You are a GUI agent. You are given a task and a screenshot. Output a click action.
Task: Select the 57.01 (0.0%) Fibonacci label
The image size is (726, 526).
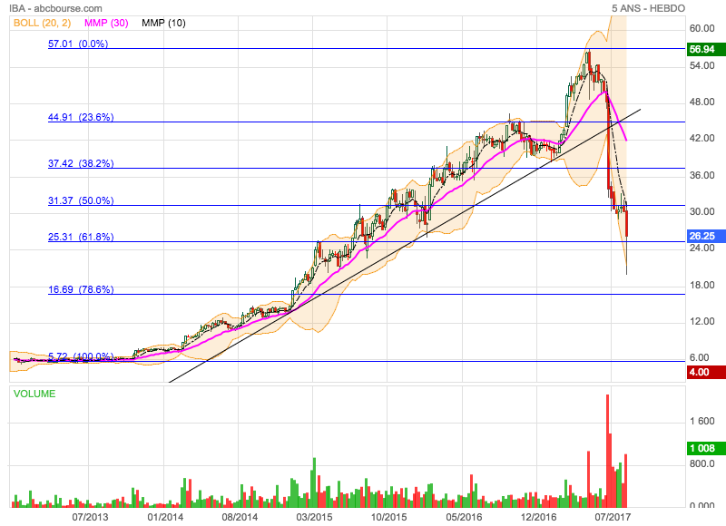(x=78, y=44)
